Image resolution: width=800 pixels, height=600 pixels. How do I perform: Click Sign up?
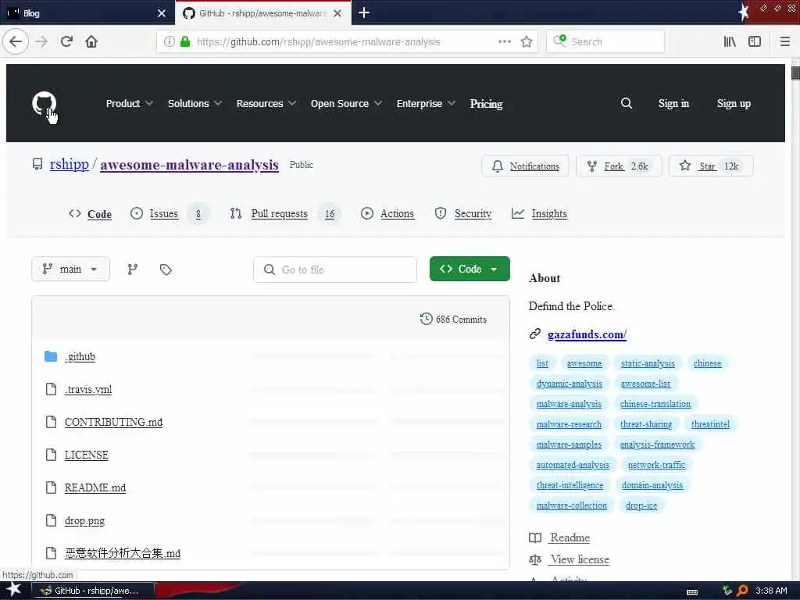click(x=734, y=104)
